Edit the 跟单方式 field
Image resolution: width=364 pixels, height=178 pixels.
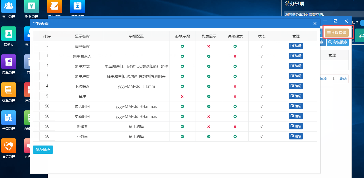(x=296, y=66)
